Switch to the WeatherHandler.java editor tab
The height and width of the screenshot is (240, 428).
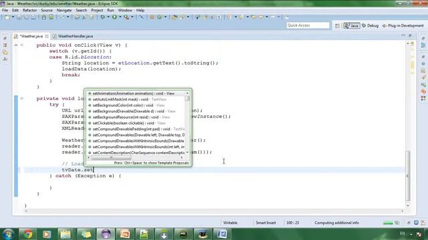click(73, 36)
